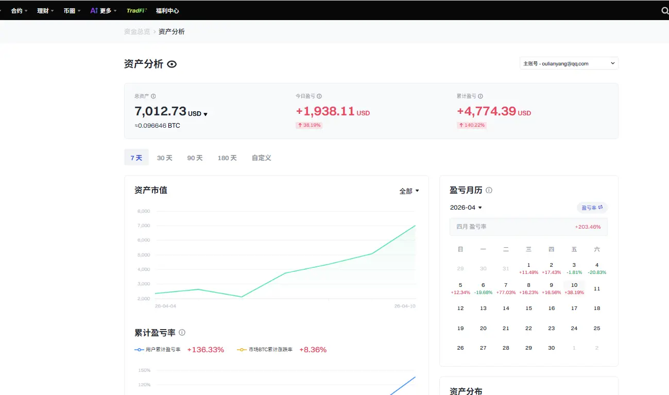Open the 全部 filter in 资产市值
669x395 pixels.
tap(409, 191)
